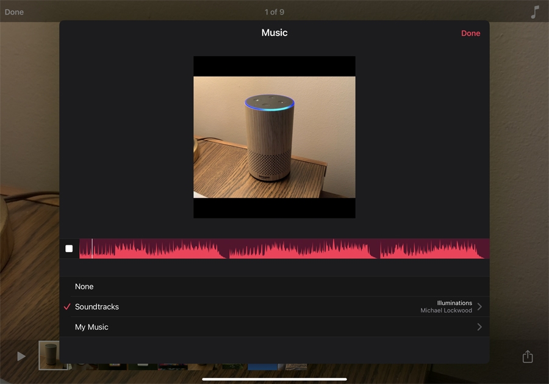549x384 pixels.
Task: Tap the 1 of 9 counter
Action: pos(274,12)
